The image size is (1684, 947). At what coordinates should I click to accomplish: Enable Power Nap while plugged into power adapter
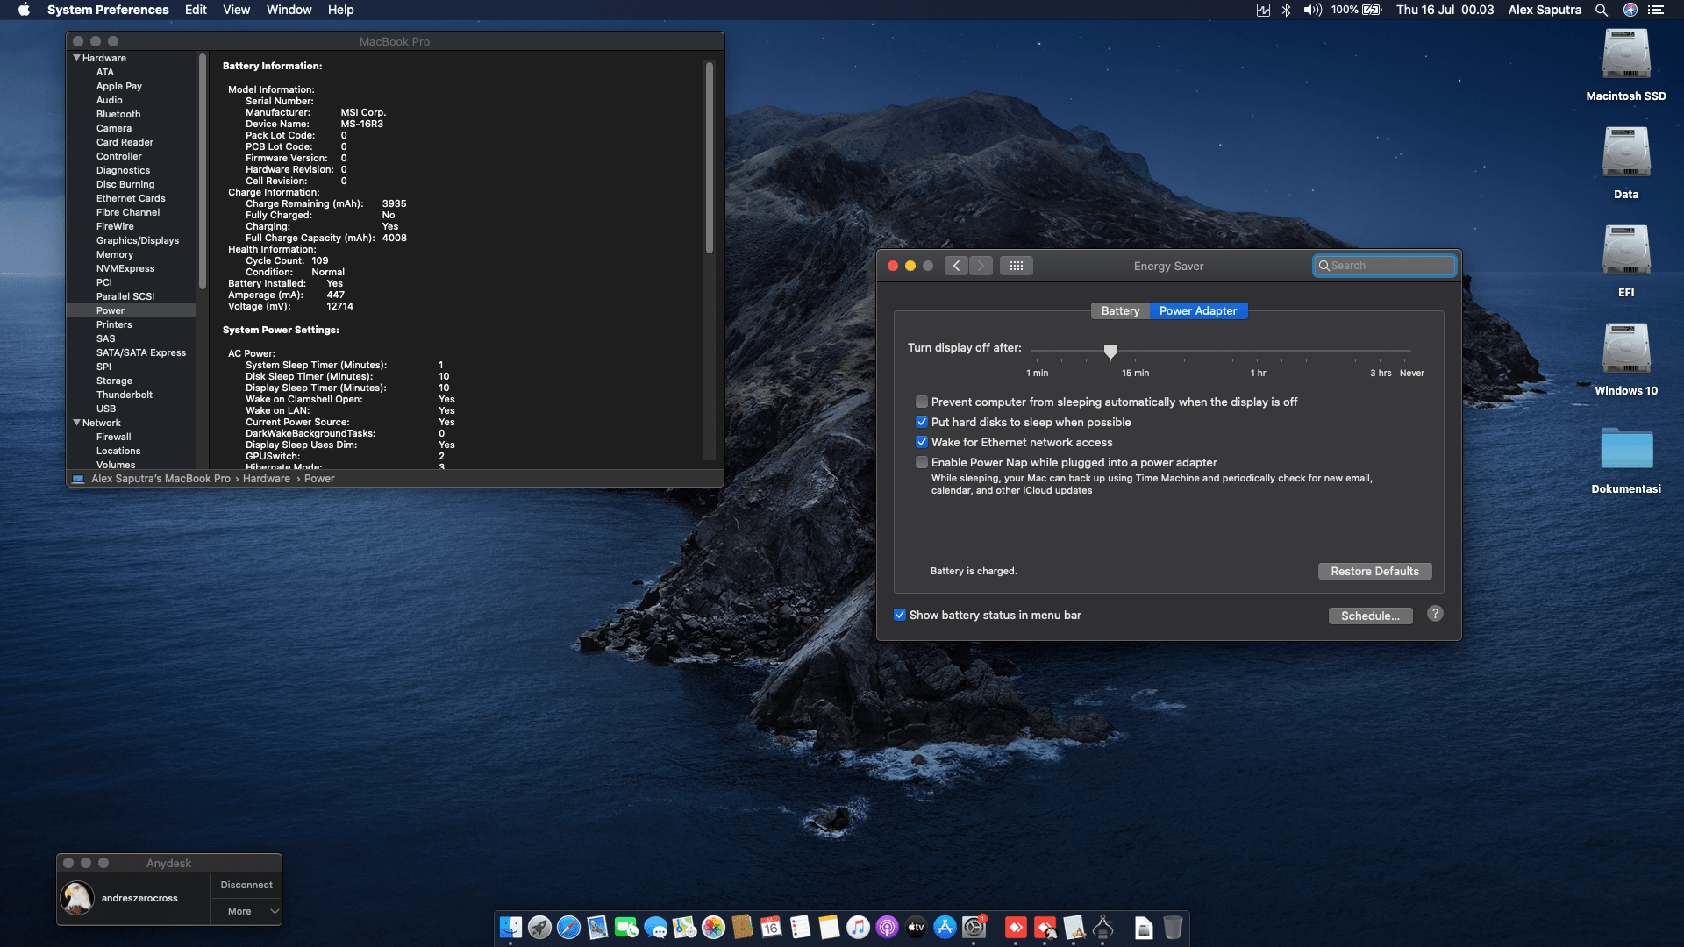click(x=922, y=462)
